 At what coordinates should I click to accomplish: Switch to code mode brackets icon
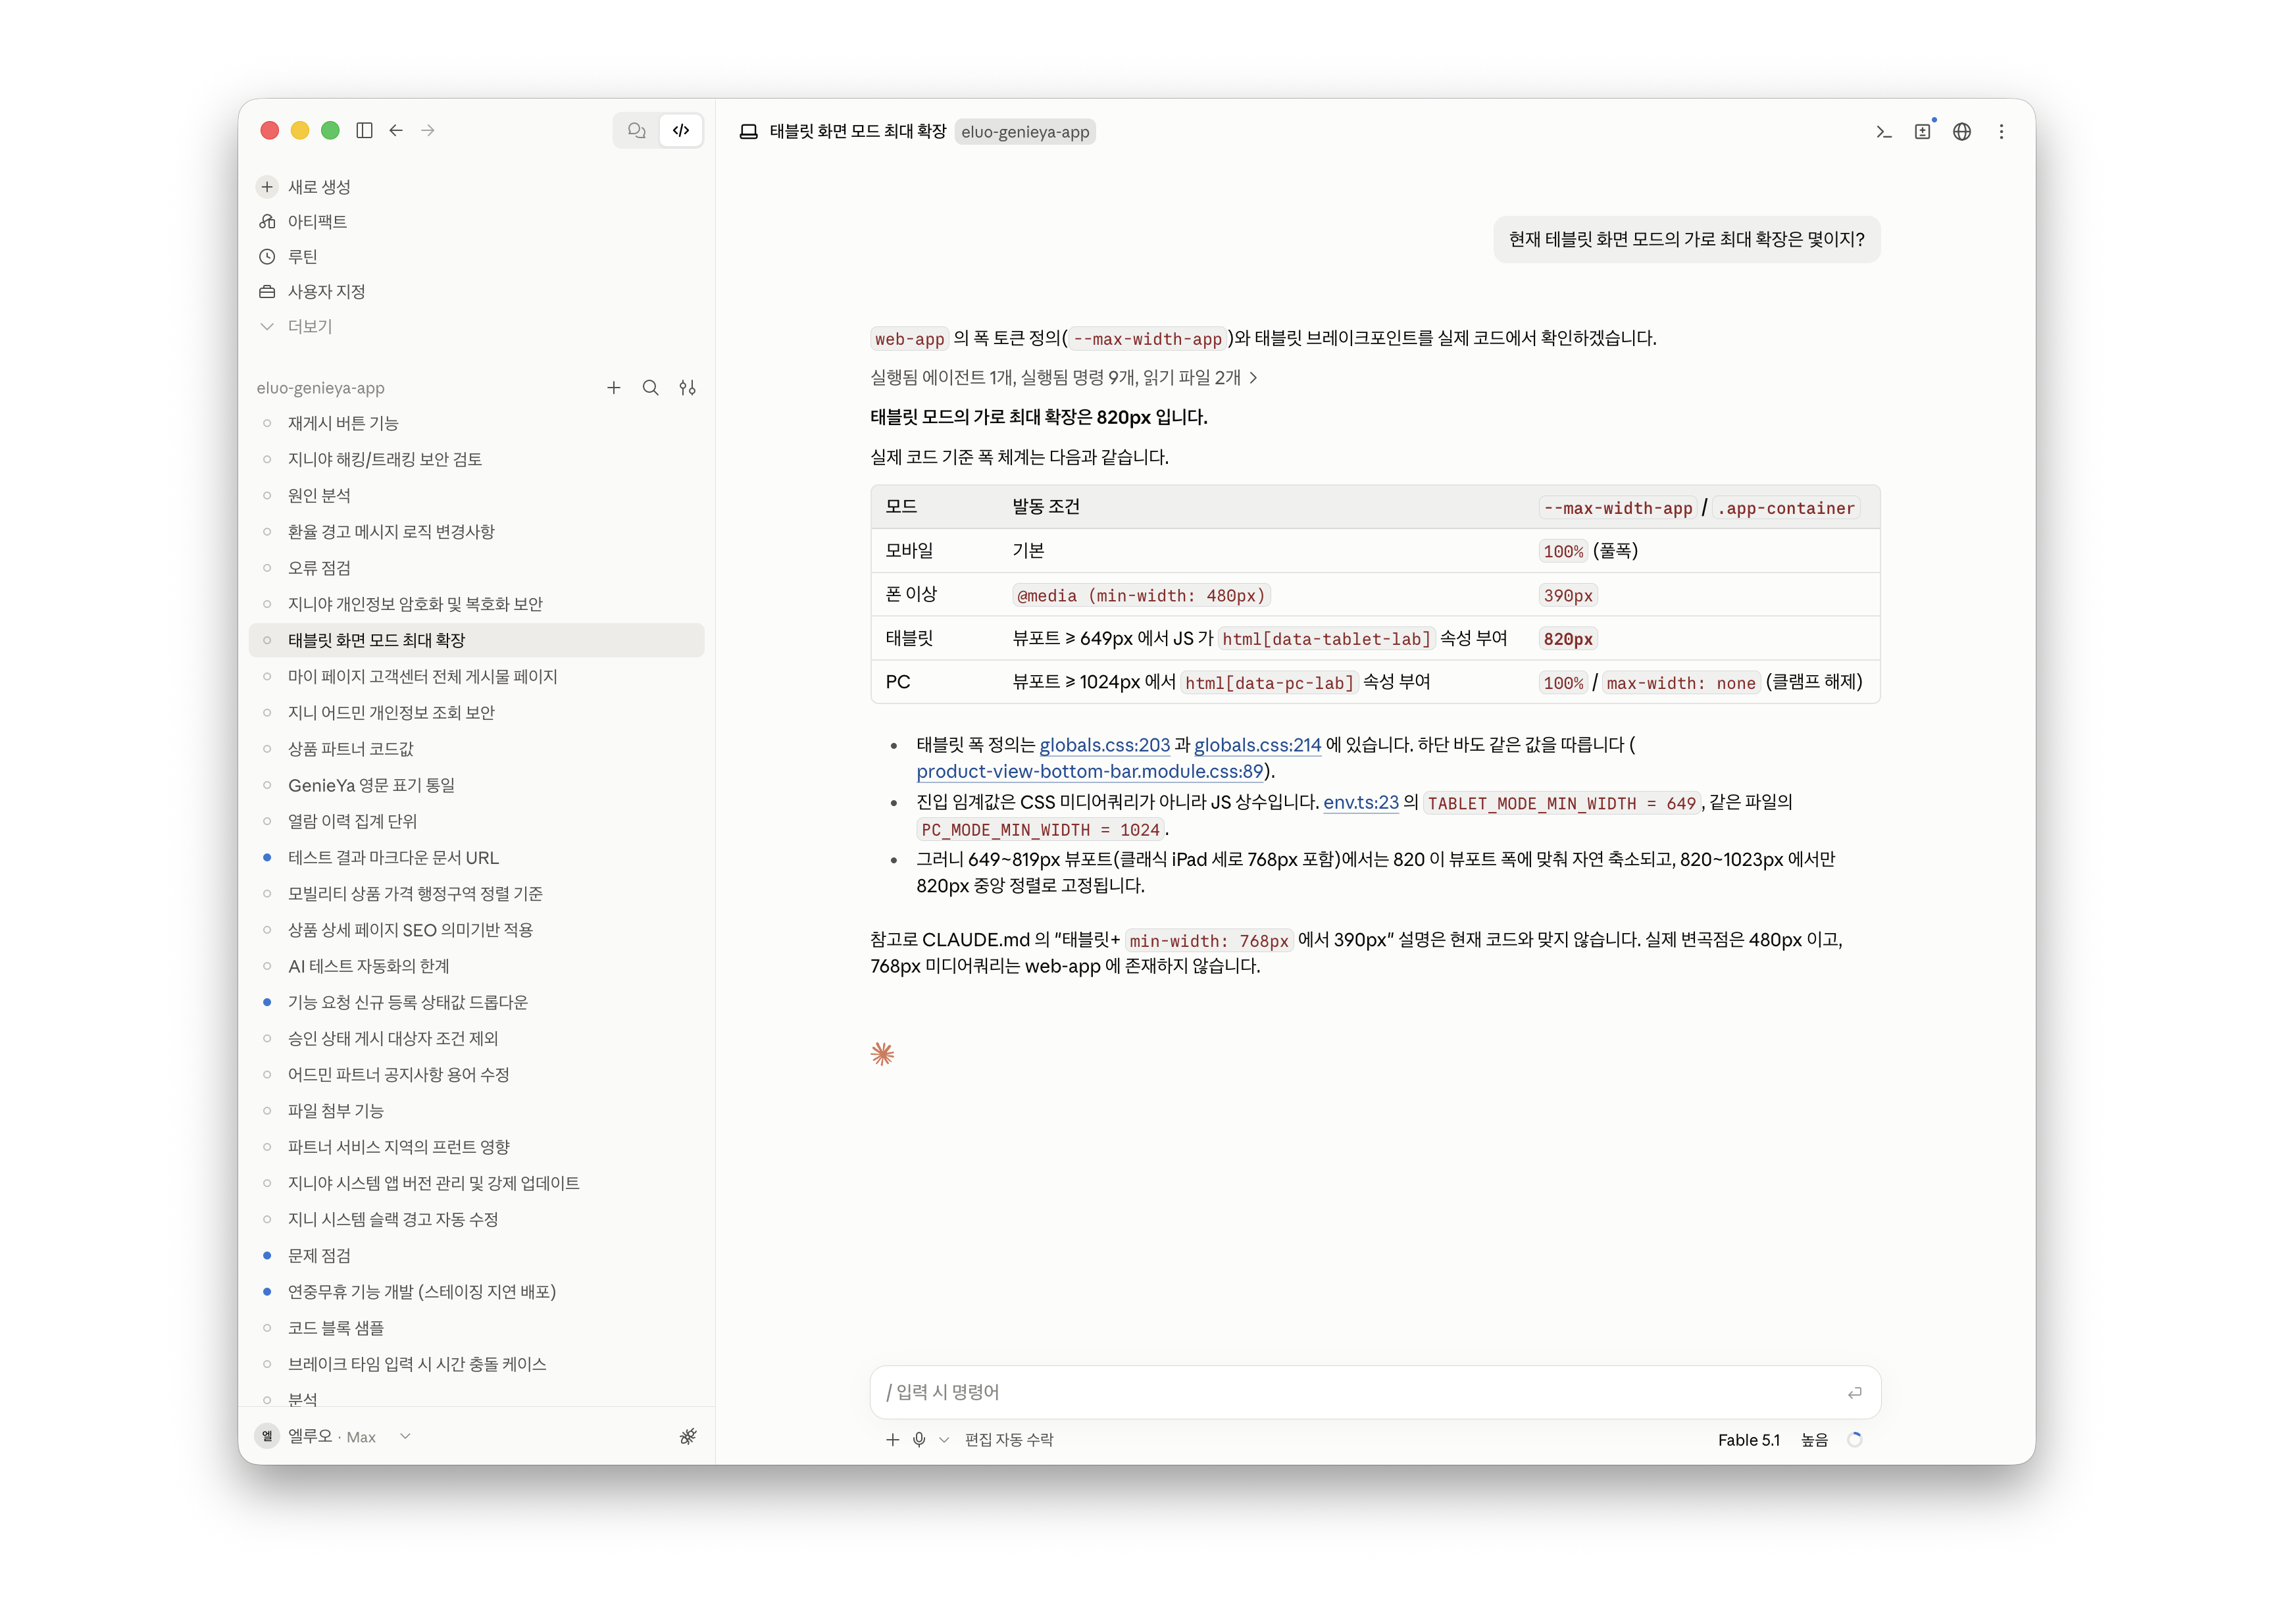click(681, 130)
